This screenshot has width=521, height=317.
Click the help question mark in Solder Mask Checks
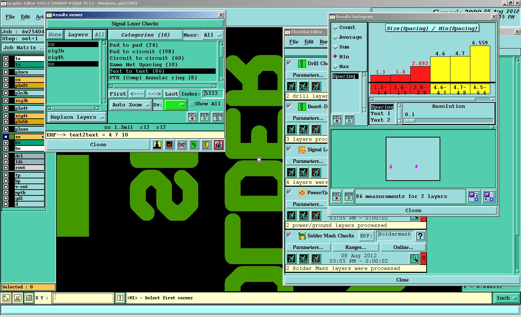pyautogui.click(x=420, y=236)
